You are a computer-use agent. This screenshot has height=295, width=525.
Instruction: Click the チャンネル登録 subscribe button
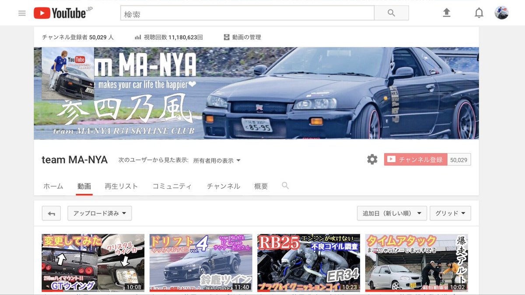click(x=416, y=160)
